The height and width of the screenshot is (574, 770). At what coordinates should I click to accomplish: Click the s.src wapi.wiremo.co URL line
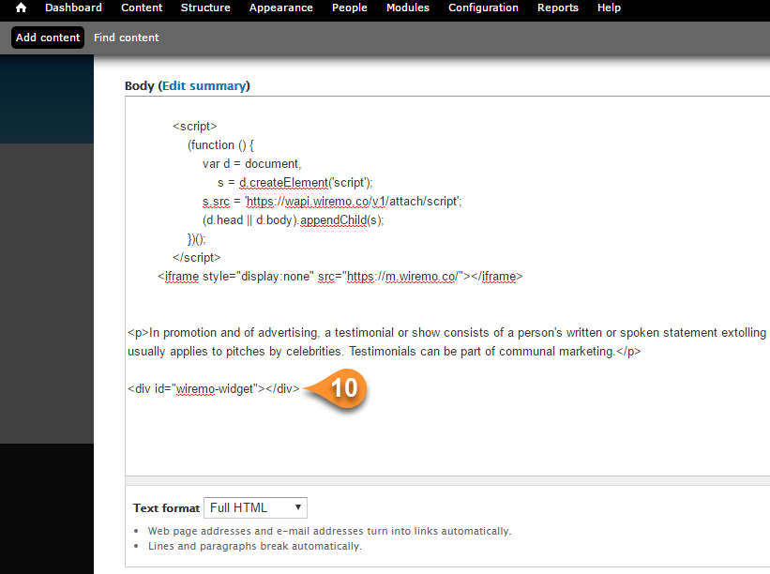(x=332, y=202)
